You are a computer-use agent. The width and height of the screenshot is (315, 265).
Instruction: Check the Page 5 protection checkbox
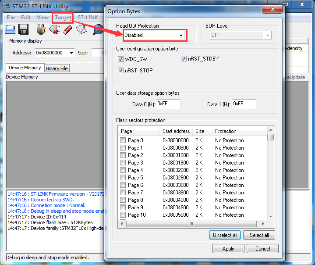click(x=123, y=178)
